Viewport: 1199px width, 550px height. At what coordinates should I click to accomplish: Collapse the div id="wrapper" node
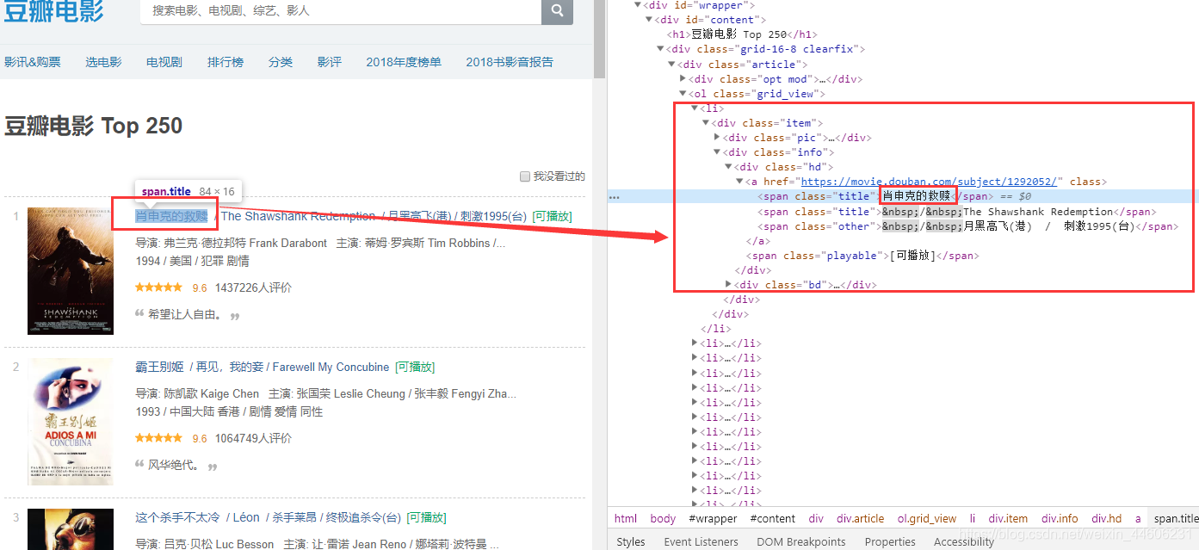coord(638,5)
